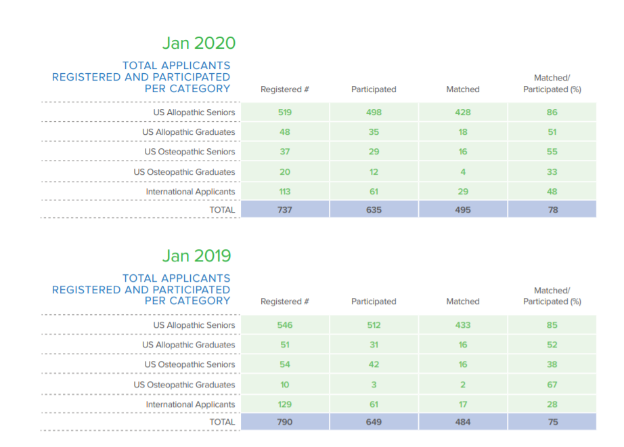
Task: Click the 495 total matched cell
Action: point(463,210)
